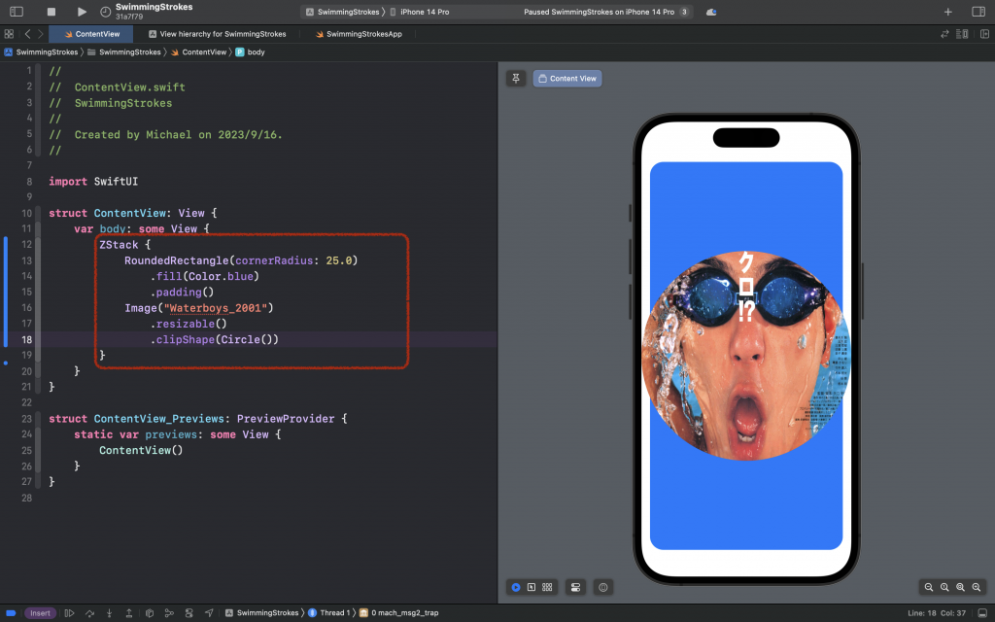The height and width of the screenshot is (622, 995).
Task: Select the ContentView file breadcrumb
Action: point(198,52)
